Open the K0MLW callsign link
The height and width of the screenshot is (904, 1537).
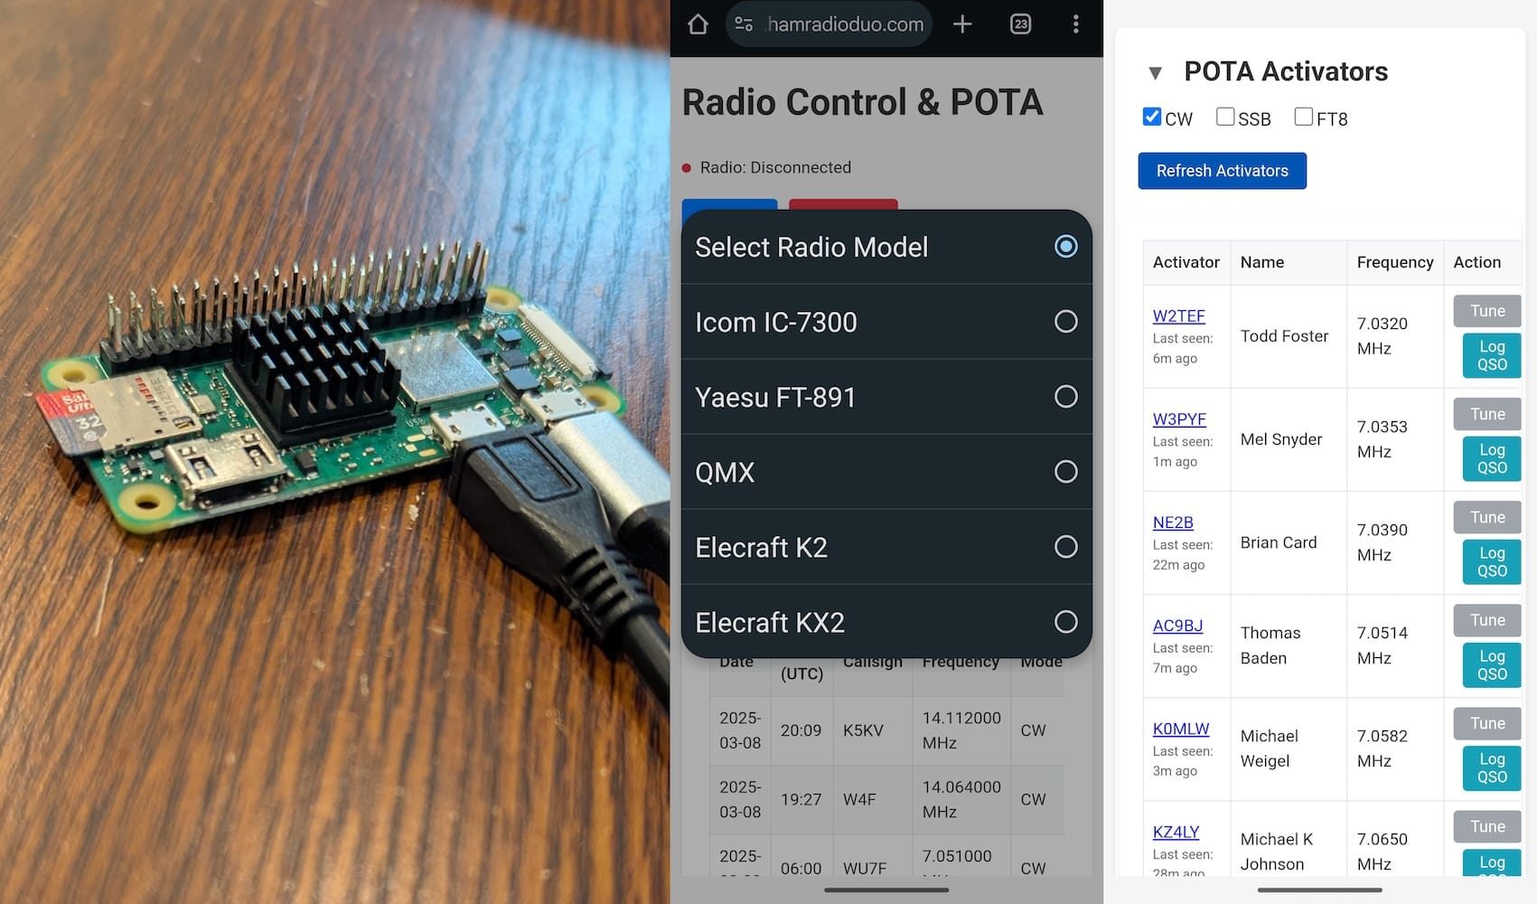[x=1180, y=729]
